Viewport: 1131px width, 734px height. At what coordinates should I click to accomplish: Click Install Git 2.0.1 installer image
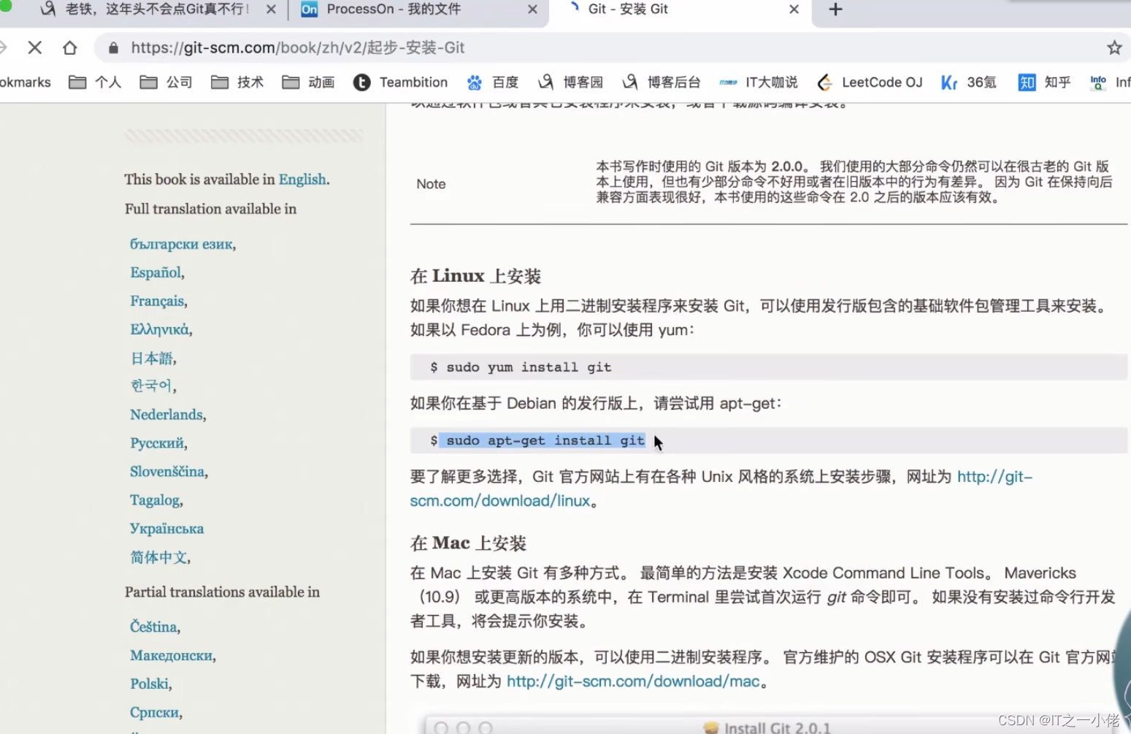tap(767, 726)
